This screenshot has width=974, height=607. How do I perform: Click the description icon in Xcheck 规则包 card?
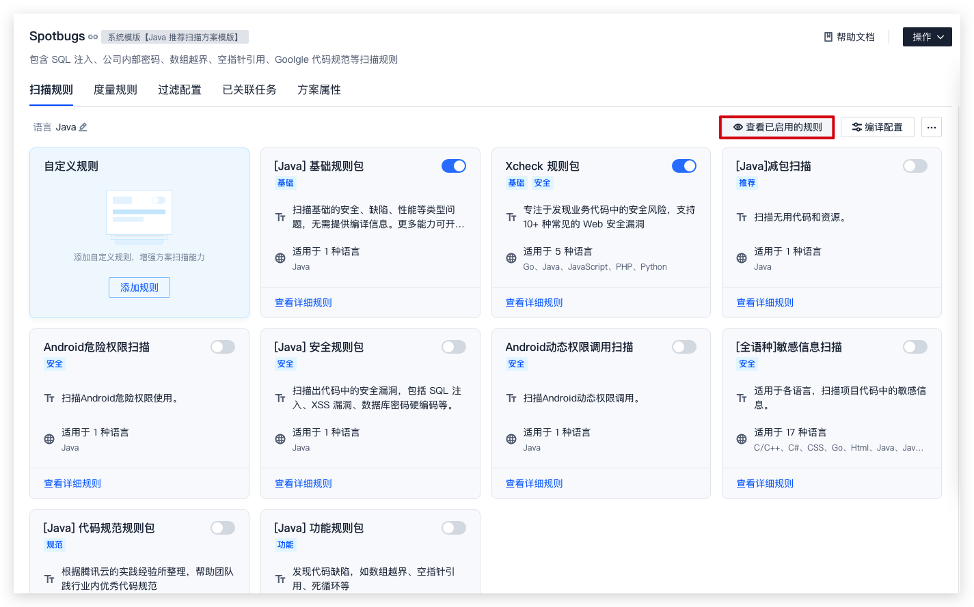click(x=511, y=217)
